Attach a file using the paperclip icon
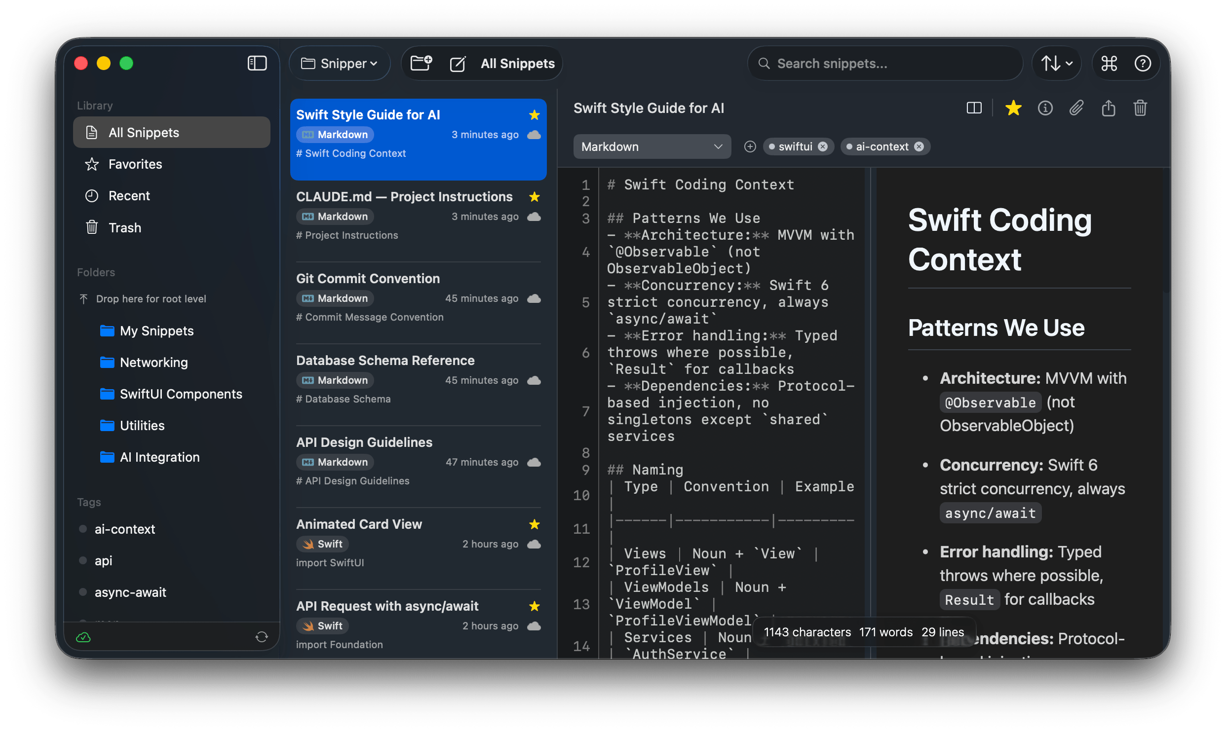This screenshot has height=732, width=1226. tap(1077, 108)
